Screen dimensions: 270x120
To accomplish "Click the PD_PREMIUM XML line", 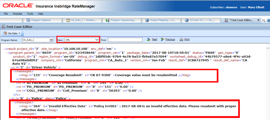I will (x=75, y=87).
